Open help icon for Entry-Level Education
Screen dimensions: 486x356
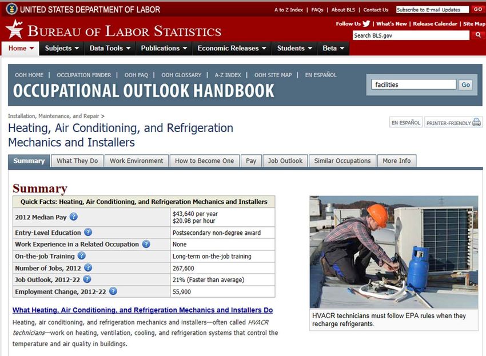click(88, 232)
